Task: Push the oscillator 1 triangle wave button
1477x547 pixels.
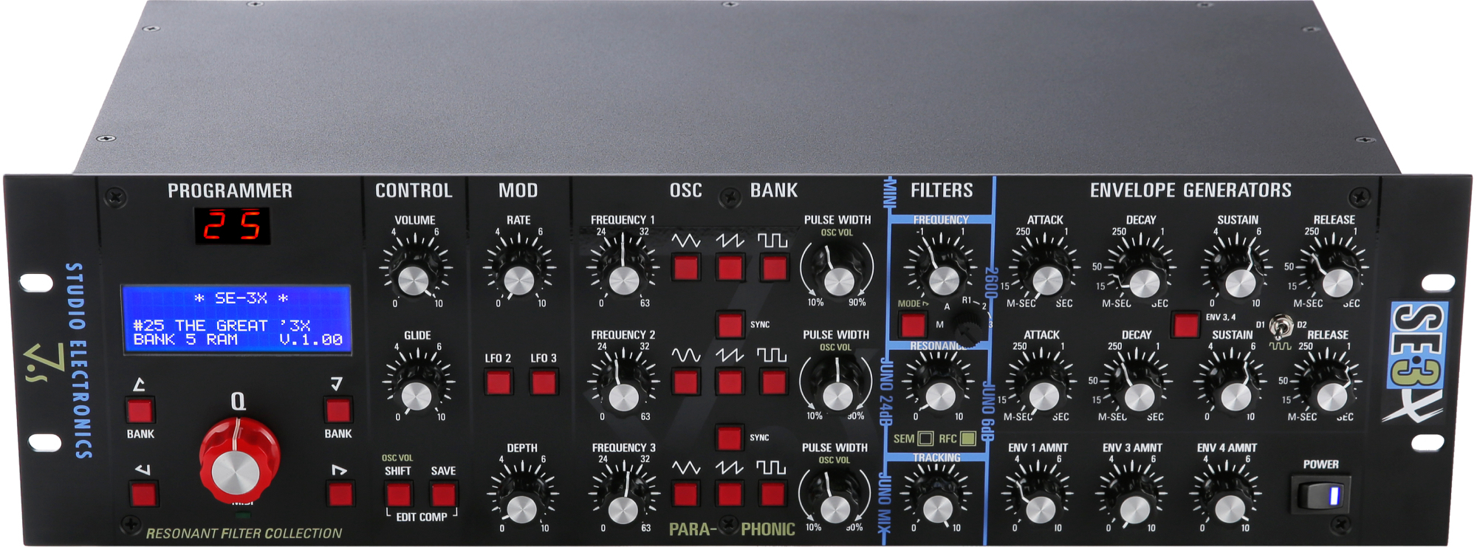Action: click(686, 267)
